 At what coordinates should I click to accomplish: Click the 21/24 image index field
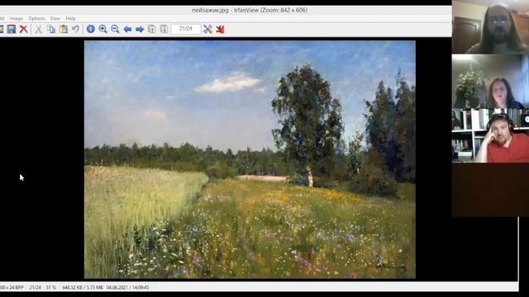[185, 29]
